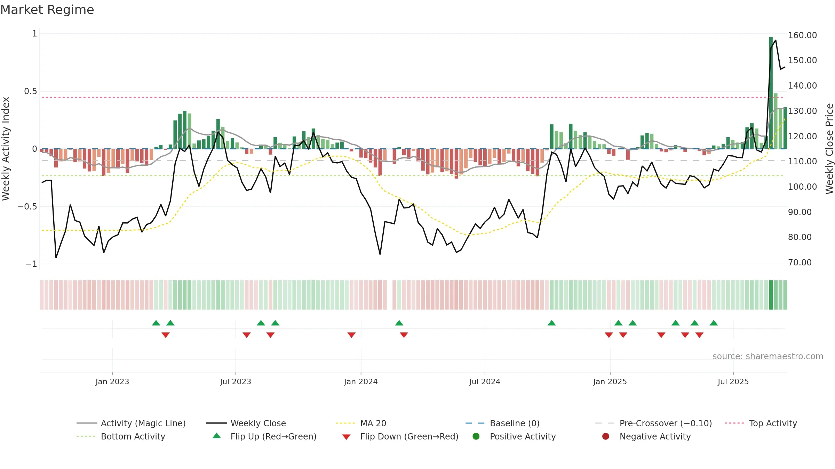
Task: Toggle the Activity (Magic Line) legend entry
Action: click(x=131, y=423)
